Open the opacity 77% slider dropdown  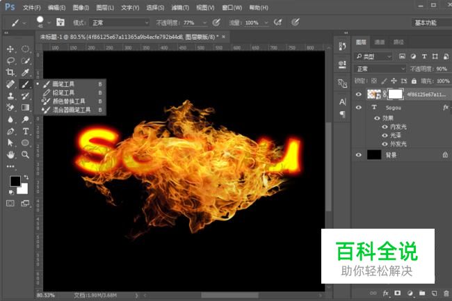click(x=204, y=23)
